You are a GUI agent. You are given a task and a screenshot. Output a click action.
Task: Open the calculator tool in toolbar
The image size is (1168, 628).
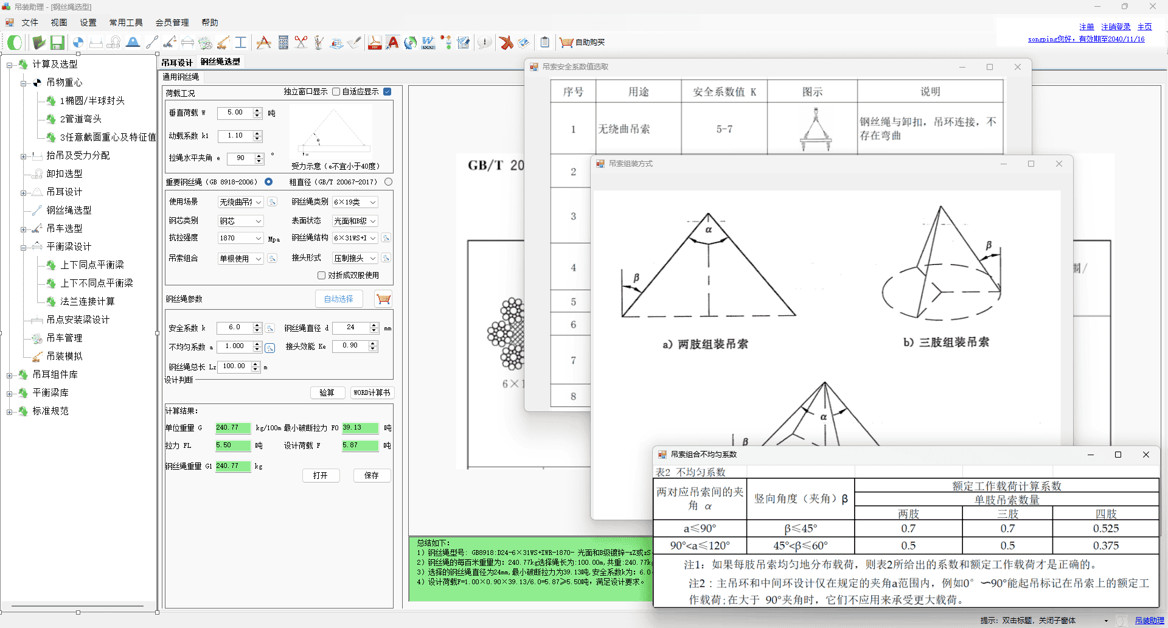pyautogui.click(x=283, y=43)
